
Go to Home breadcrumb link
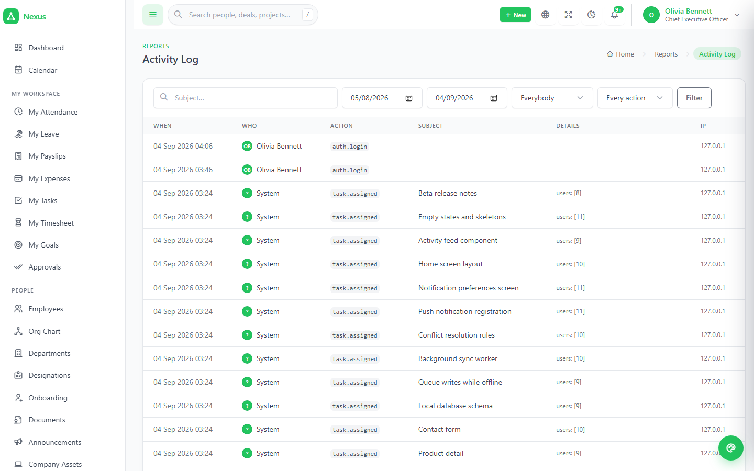[620, 54]
